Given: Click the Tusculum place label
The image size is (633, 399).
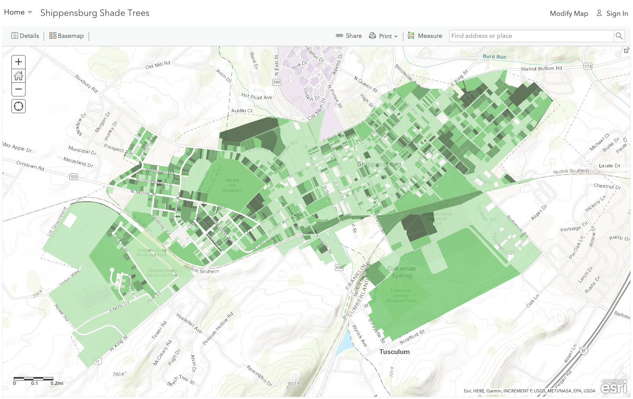Looking at the screenshot, I should click(395, 352).
